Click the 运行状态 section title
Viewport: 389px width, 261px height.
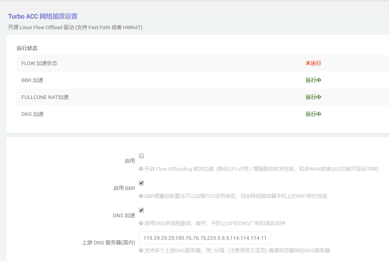click(x=27, y=48)
